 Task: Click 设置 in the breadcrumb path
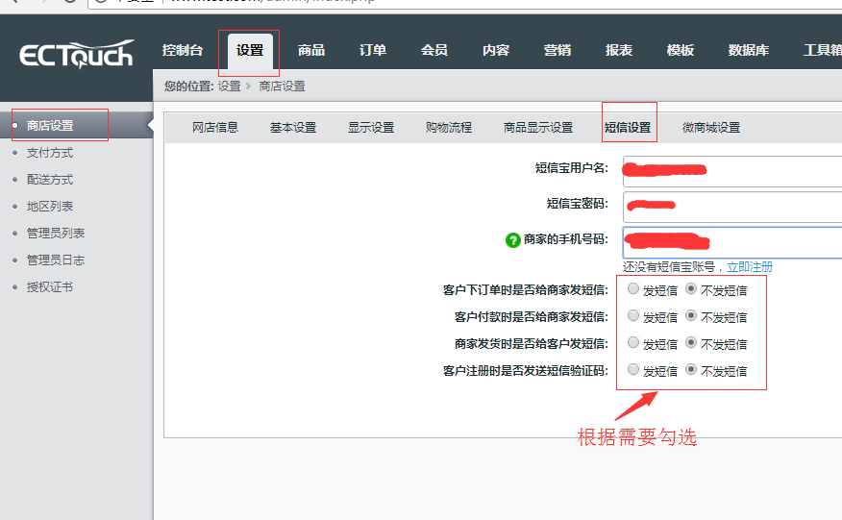[x=229, y=87]
